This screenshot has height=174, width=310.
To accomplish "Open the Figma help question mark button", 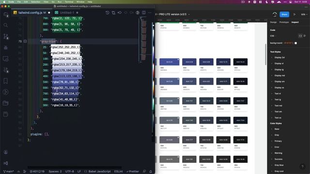I will 302,166.
